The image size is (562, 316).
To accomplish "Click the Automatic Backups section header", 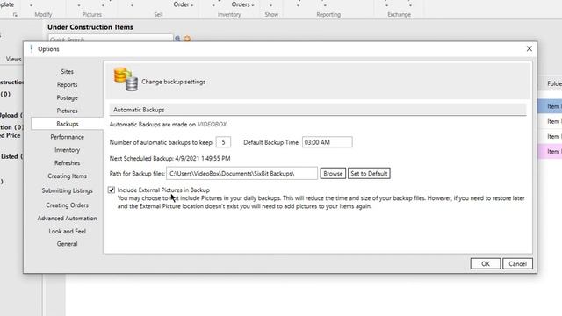I will click(318, 110).
